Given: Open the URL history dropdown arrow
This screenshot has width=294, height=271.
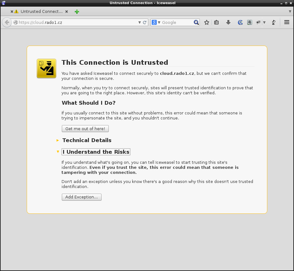Looking at the screenshot, I should click(139, 22).
